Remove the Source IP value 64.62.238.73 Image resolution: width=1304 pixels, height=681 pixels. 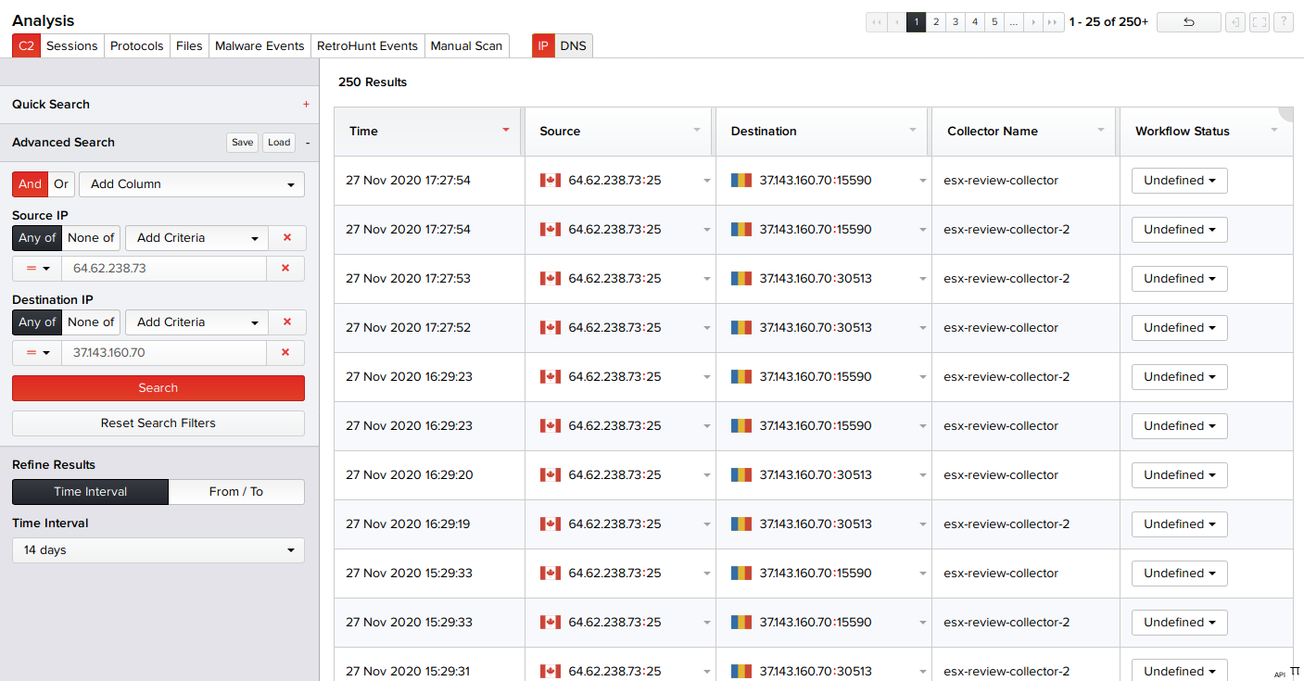(x=285, y=269)
